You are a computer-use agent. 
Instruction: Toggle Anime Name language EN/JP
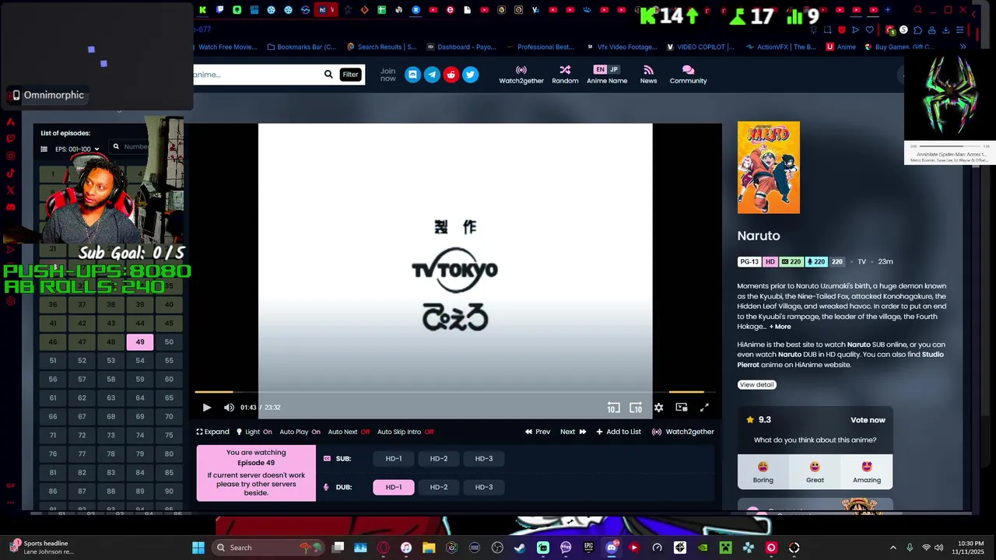point(607,75)
